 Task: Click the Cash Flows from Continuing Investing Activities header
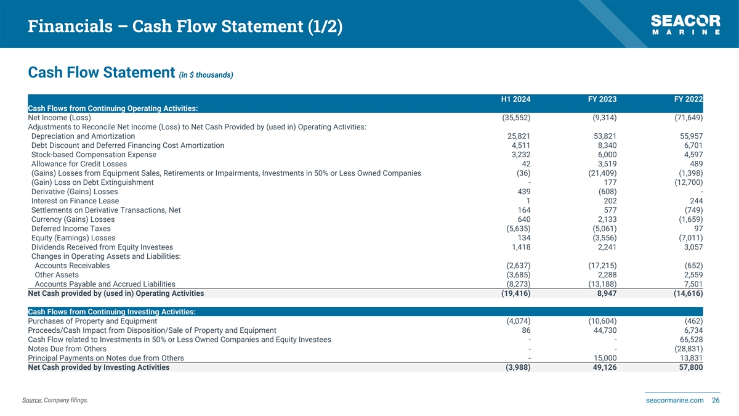[x=112, y=312]
